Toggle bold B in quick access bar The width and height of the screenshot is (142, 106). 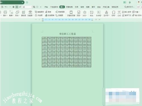point(13,7)
